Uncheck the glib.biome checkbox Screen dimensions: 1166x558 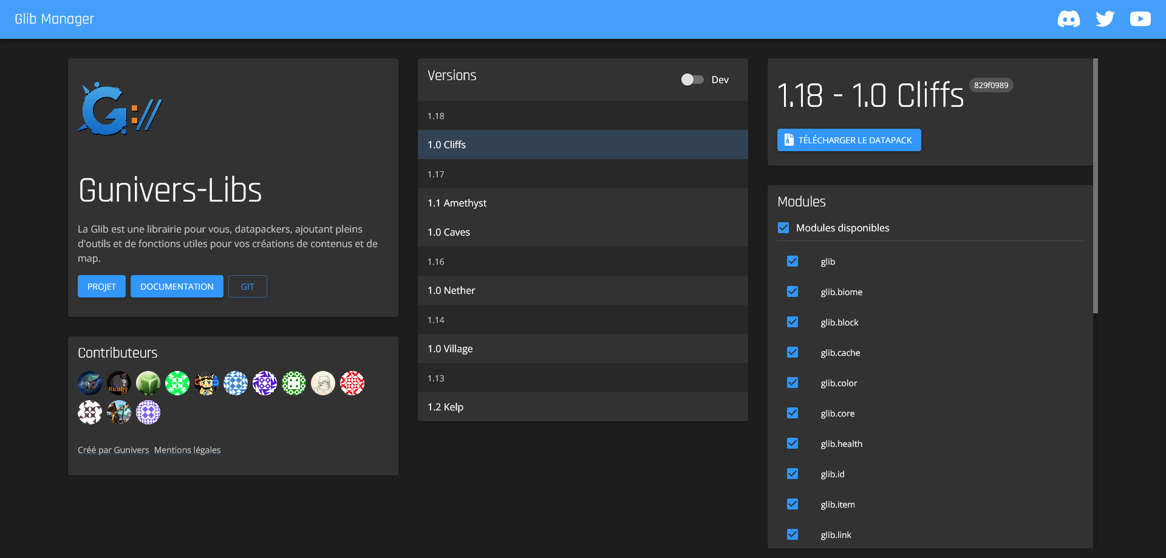click(x=793, y=291)
